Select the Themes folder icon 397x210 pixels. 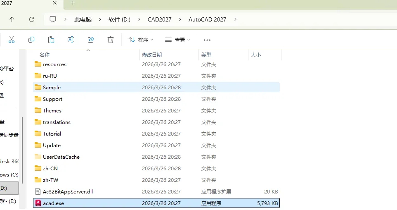38,110
